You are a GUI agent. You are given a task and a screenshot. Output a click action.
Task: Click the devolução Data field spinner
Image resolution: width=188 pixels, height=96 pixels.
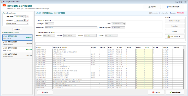tap(122, 24)
